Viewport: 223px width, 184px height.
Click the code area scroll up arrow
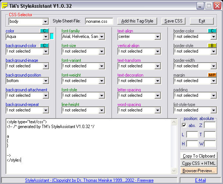click(x=174, y=122)
